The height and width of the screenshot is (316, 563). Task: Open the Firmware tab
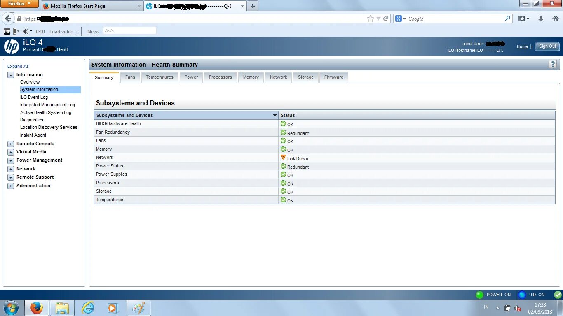[x=334, y=77]
